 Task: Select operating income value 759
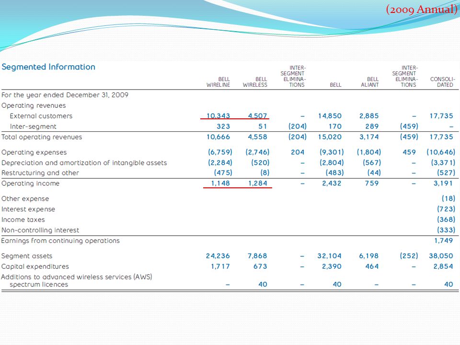[x=372, y=184]
